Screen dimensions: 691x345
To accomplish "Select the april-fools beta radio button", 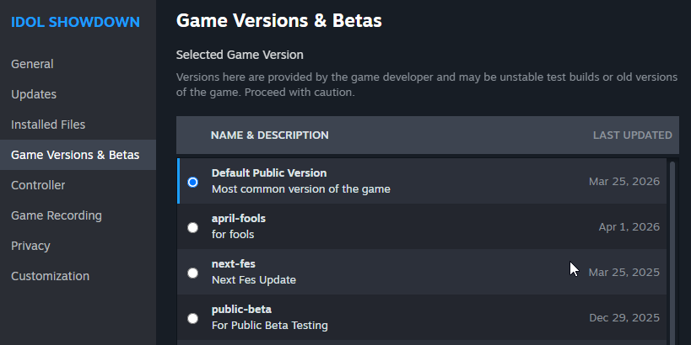I will point(193,227).
